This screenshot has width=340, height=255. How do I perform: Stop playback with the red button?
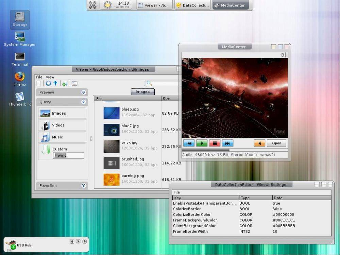tap(215, 143)
